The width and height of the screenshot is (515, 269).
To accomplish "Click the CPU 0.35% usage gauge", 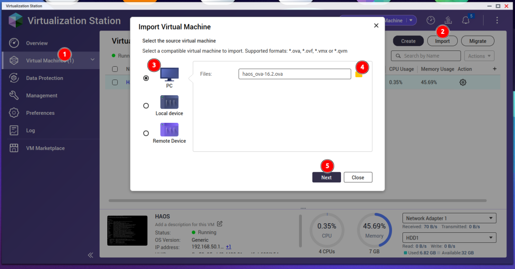I will tap(327, 230).
